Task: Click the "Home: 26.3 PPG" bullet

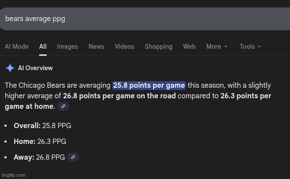Action: (x=40, y=142)
